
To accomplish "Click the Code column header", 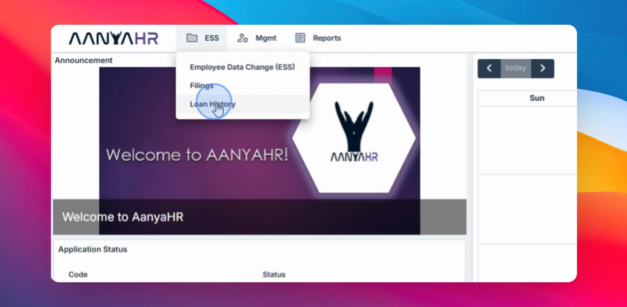I will [78, 275].
